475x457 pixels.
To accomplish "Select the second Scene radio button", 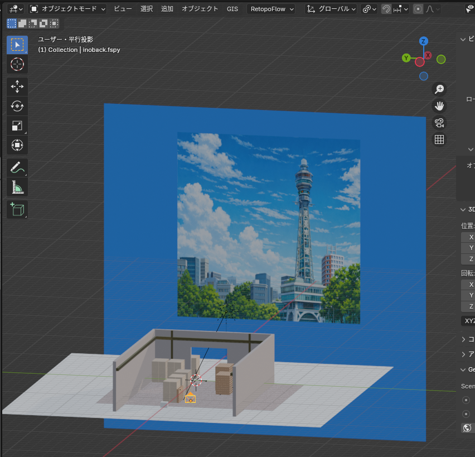I will [466, 414].
